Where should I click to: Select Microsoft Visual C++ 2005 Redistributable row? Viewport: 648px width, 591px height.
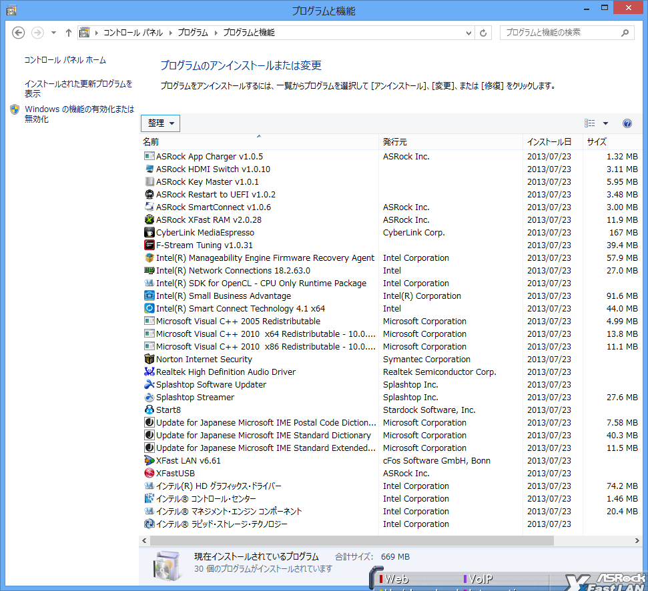point(390,322)
